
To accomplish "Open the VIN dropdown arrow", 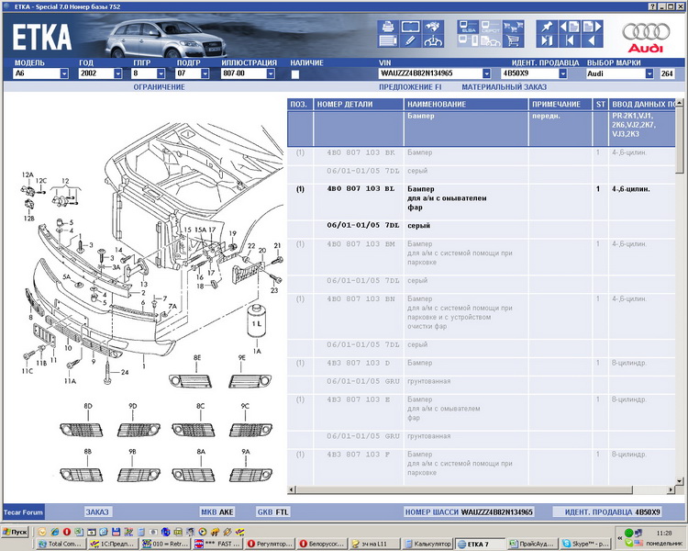I will [486, 73].
